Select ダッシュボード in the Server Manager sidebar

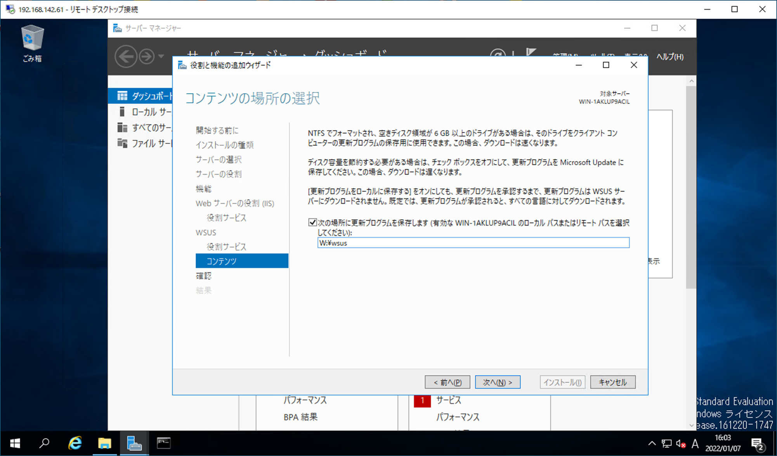[x=140, y=96]
